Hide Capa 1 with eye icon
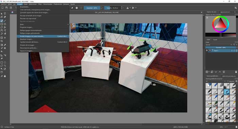The width and height of the screenshot is (238, 129). coord(207,51)
